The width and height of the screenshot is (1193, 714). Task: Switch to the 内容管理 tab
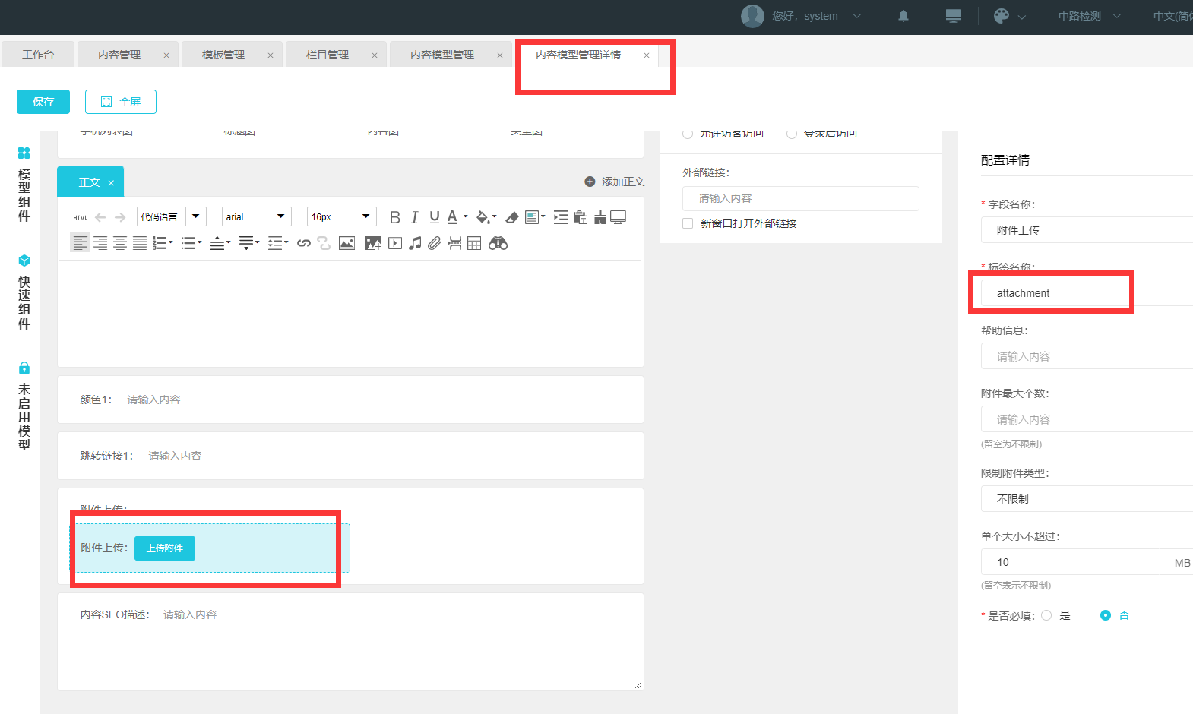pyautogui.click(x=119, y=55)
